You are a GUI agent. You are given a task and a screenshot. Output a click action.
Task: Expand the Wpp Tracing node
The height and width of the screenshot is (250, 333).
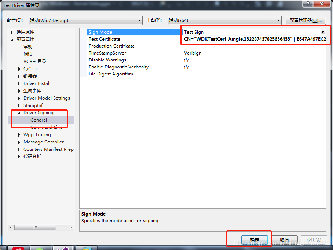pos(19,134)
